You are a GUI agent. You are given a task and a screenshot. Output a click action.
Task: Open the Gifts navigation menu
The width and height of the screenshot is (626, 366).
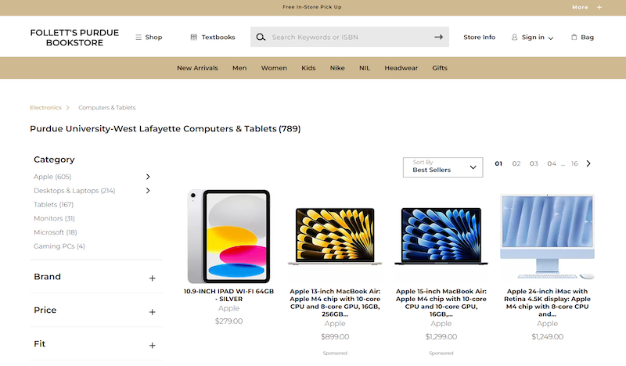click(x=440, y=68)
